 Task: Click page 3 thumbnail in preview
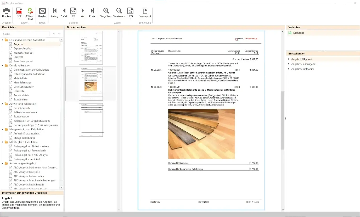tap(91, 120)
